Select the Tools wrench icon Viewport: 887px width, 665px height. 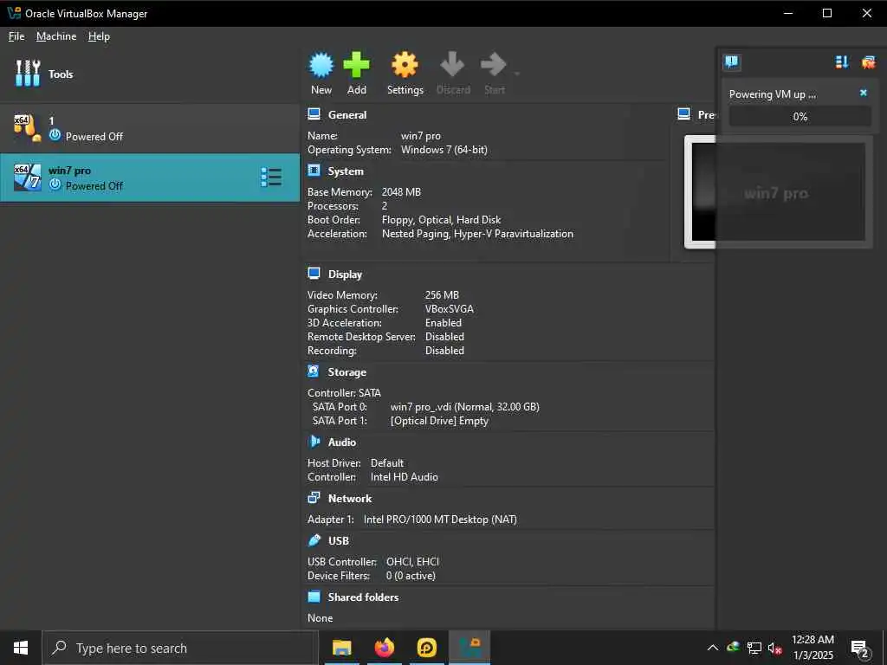coord(28,74)
